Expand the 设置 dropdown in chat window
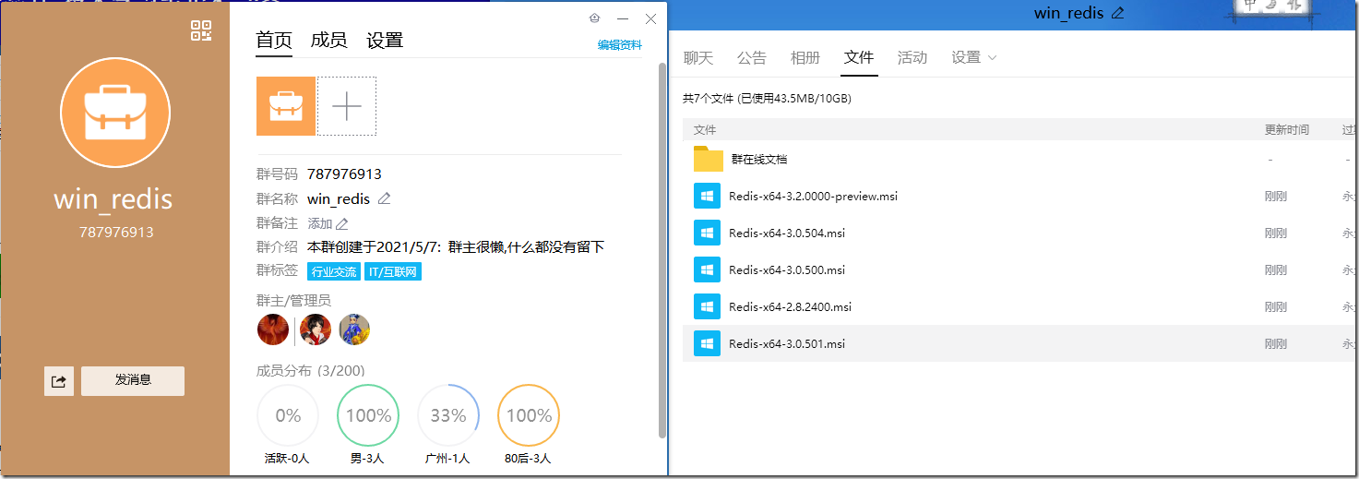This screenshot has width=1359, height=479. tap(974, 57)
